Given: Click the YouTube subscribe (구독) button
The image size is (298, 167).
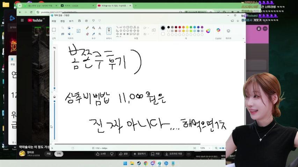Looking at the screenshot, I should tap(59, 154).
